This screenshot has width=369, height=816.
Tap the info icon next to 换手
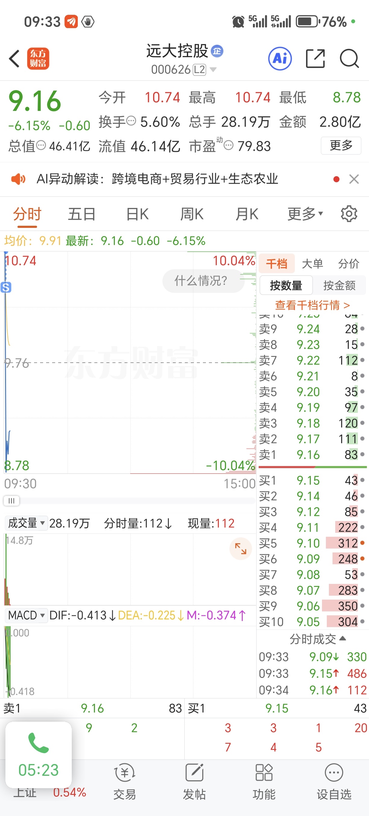(x=131, y=121)
